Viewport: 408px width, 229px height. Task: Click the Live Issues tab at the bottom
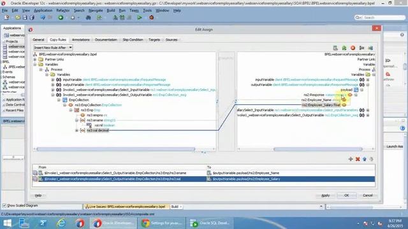point(126,207)
